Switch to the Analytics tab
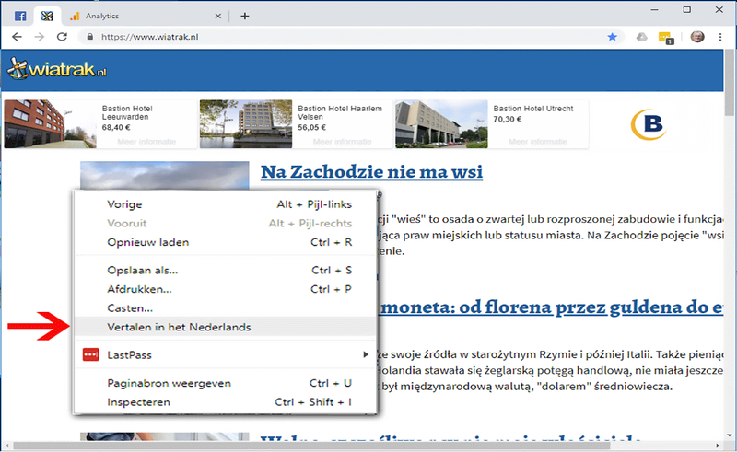Screen dimensions: 737x452 (138, 16)
